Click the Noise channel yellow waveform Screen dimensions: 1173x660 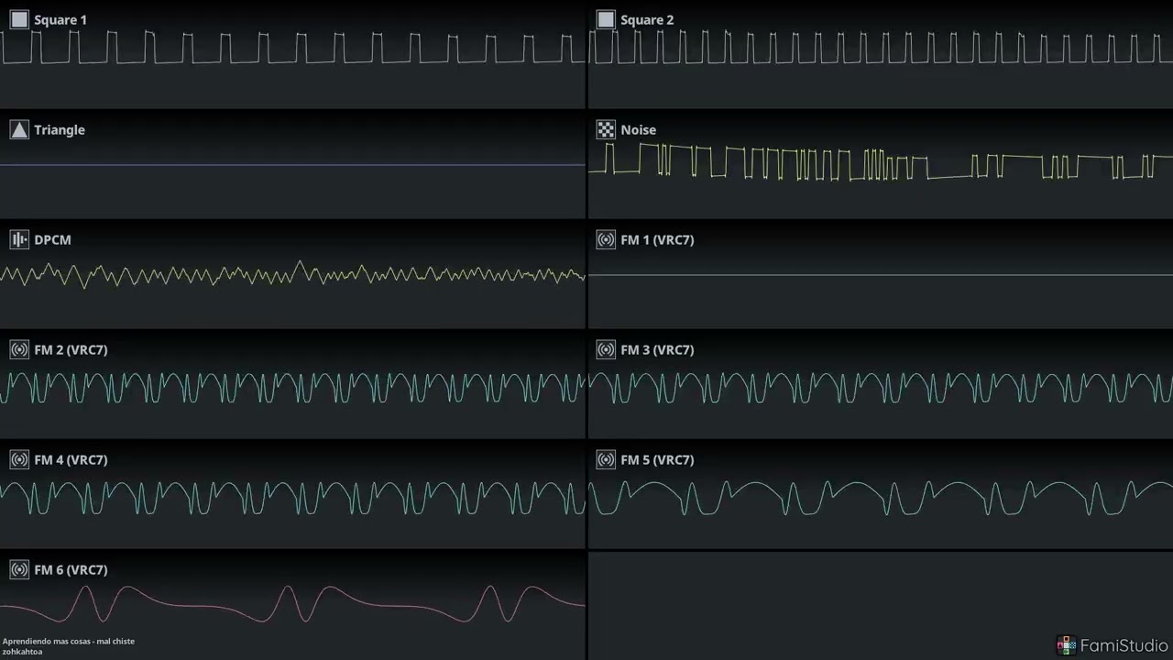tap(881, 163)
